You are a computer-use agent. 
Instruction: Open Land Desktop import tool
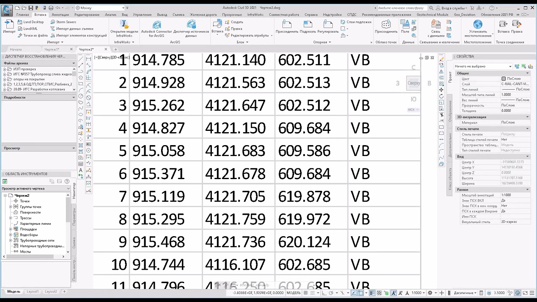click(31, 22)
